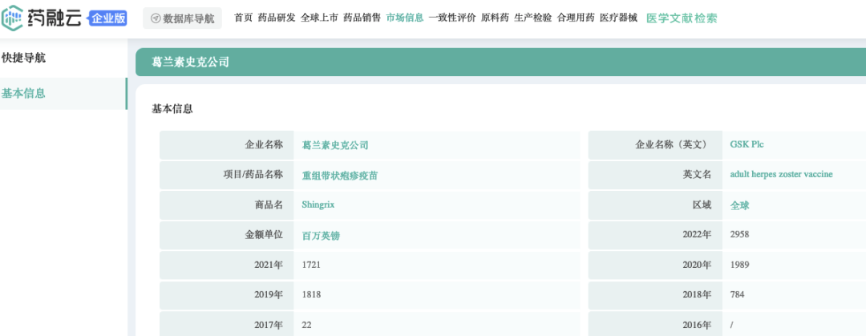The height and width of the screenshot is (336, 866).
Task: Open the 数据库导航 button
Action: 182,18
